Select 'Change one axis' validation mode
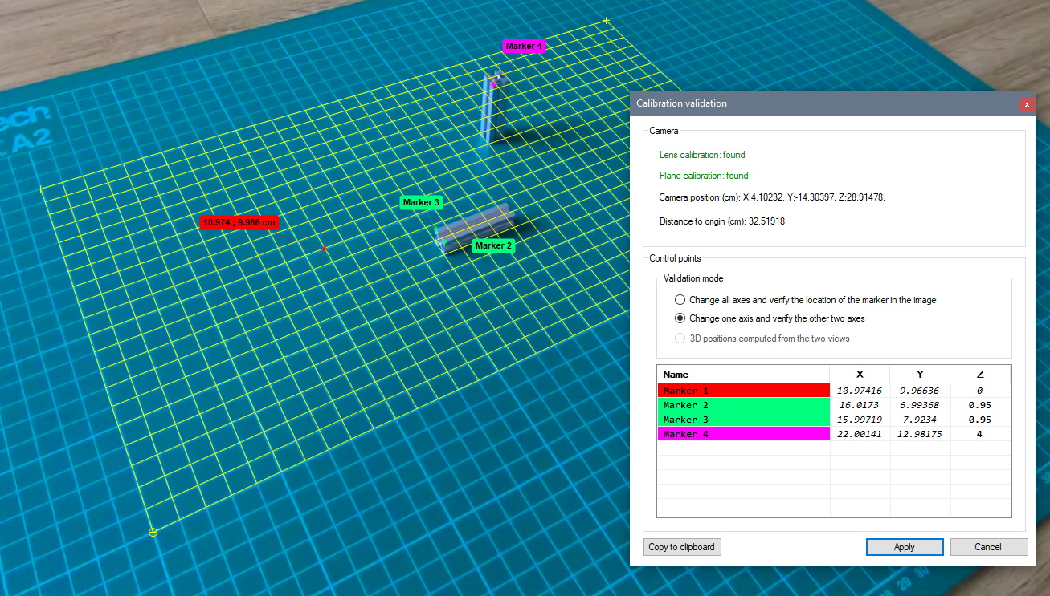1050x596 pixels. coord(680,318)
